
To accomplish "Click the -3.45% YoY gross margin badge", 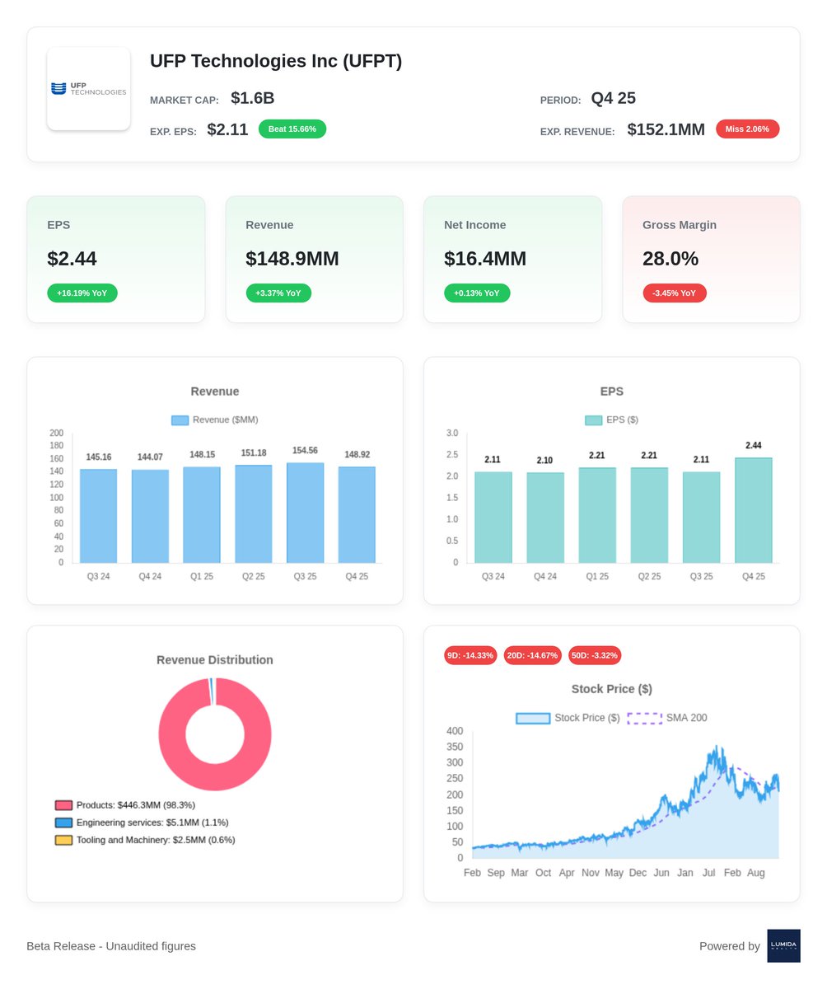I will click(674, 293).
